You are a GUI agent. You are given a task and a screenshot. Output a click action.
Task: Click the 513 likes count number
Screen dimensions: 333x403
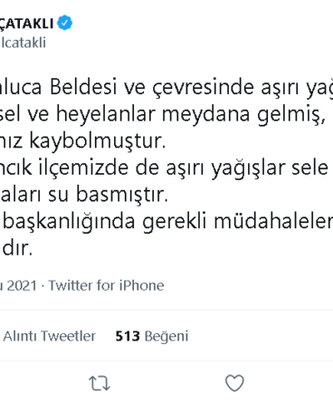[128, 336]
